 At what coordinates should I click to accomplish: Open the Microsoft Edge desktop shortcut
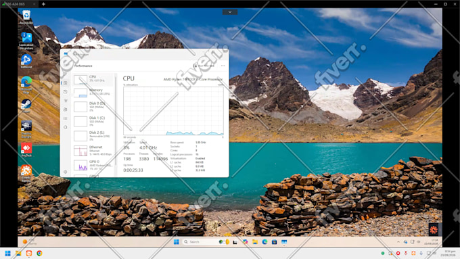pos(26,85)
